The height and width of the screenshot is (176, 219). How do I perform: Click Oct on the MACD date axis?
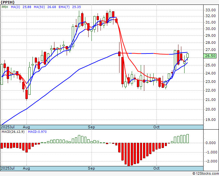pos(157,168)
